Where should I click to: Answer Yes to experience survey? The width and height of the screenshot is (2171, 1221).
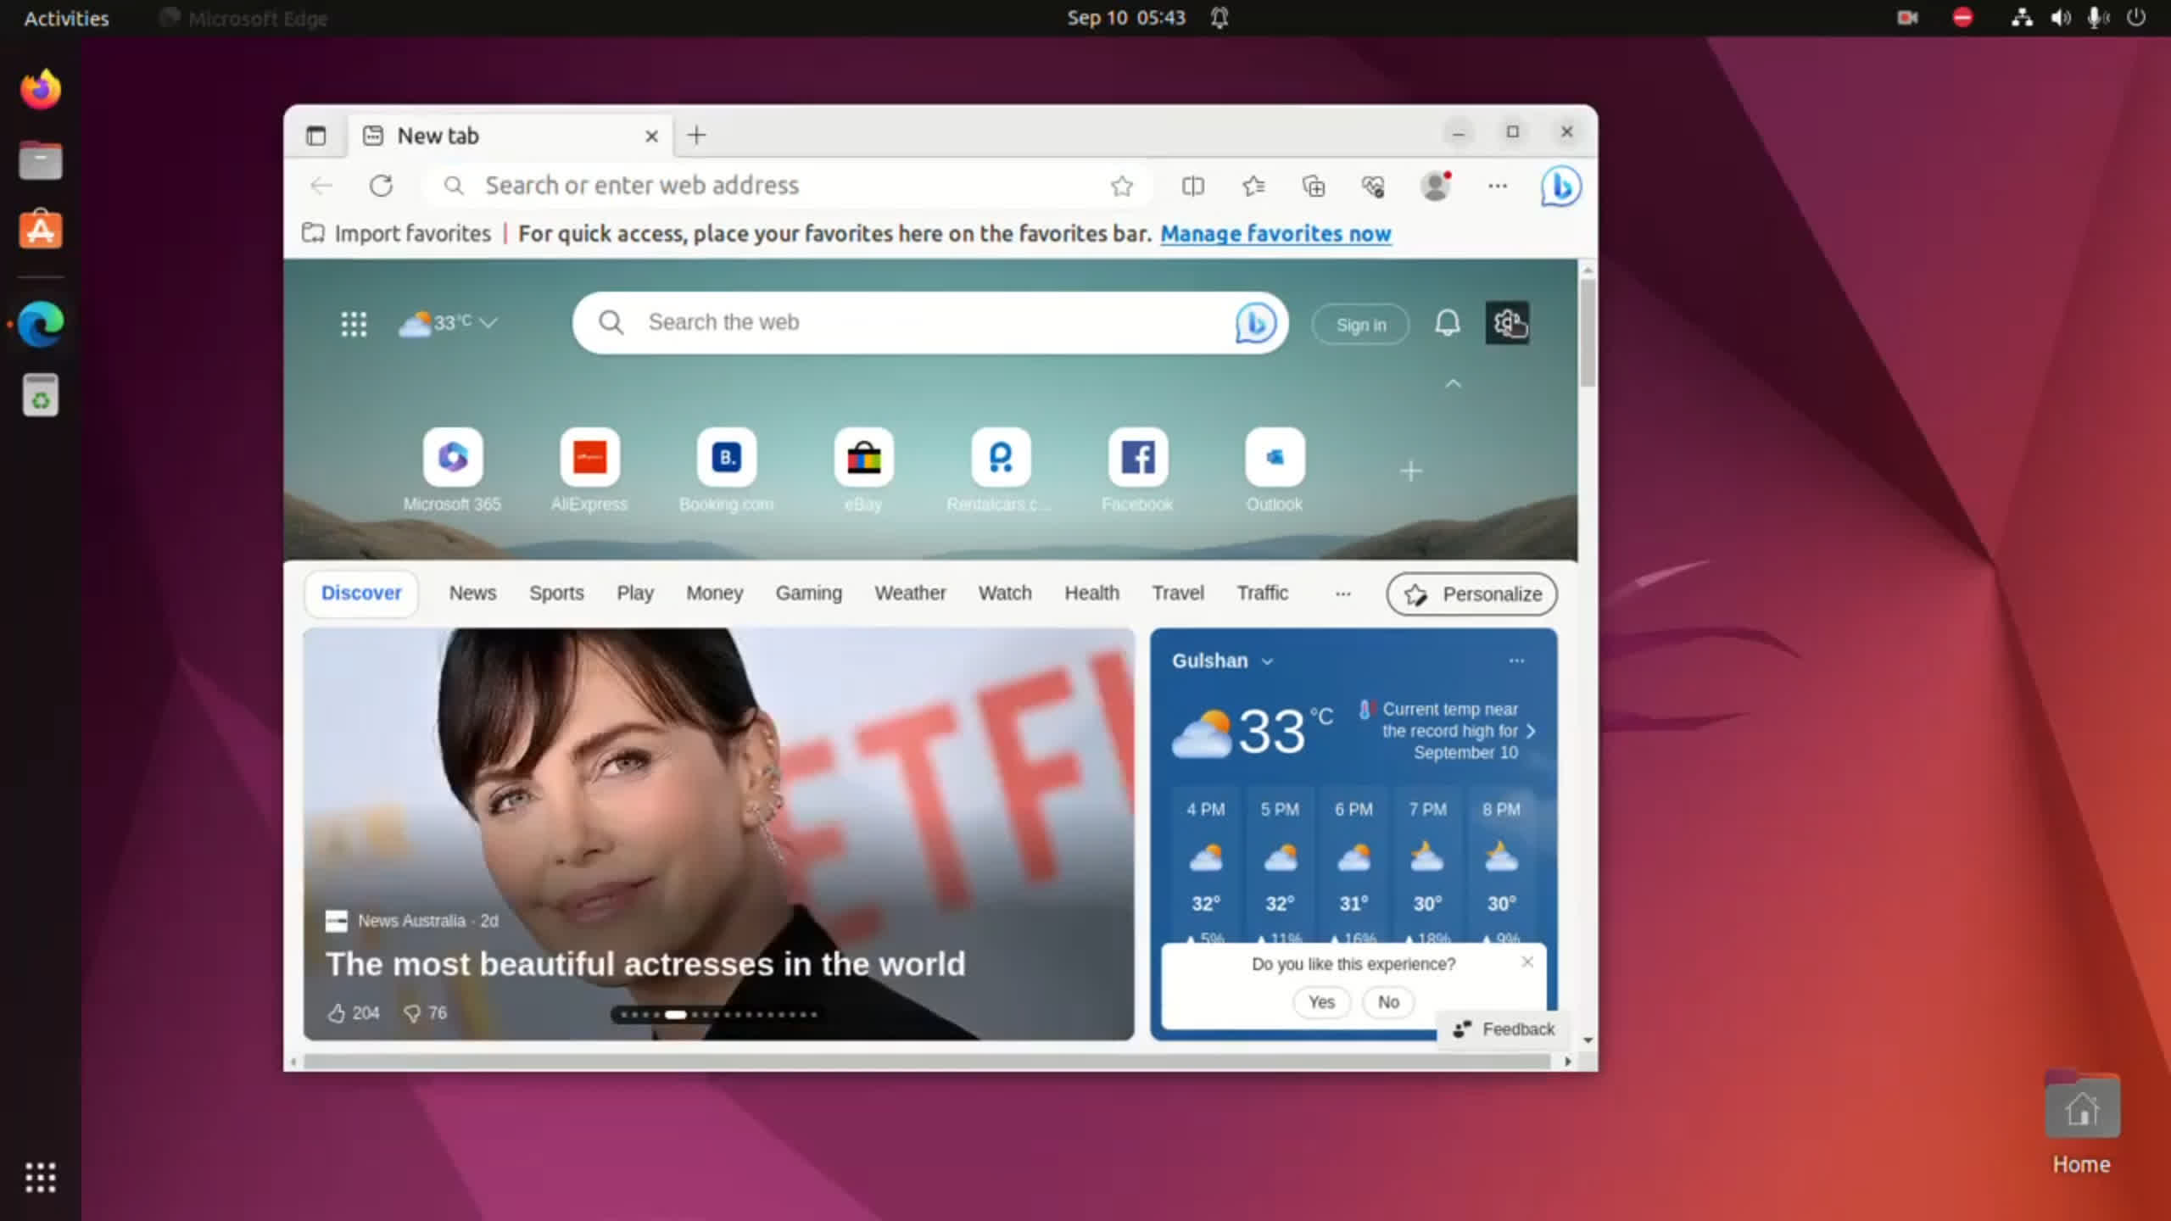click(x=1321, y=1002)
